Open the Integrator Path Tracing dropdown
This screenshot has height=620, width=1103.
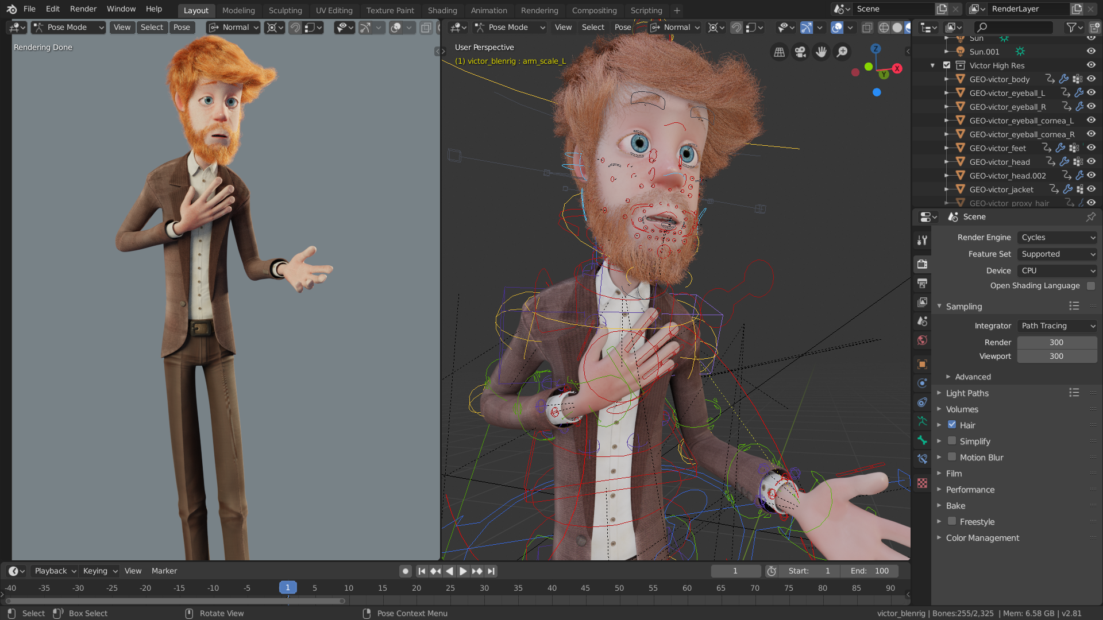click(1057, 325)
